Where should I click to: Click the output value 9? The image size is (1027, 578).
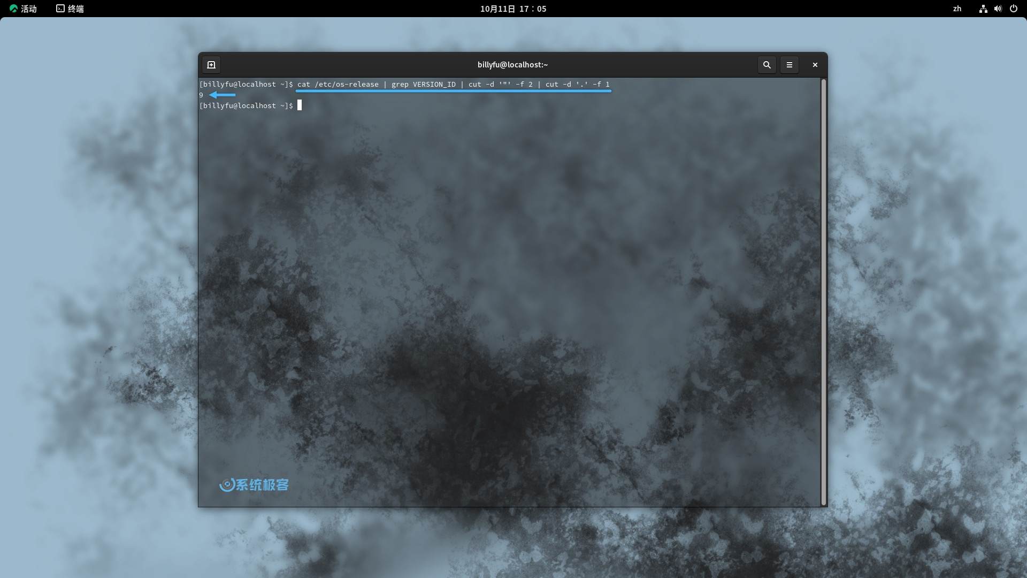click(x=201, y=95)
